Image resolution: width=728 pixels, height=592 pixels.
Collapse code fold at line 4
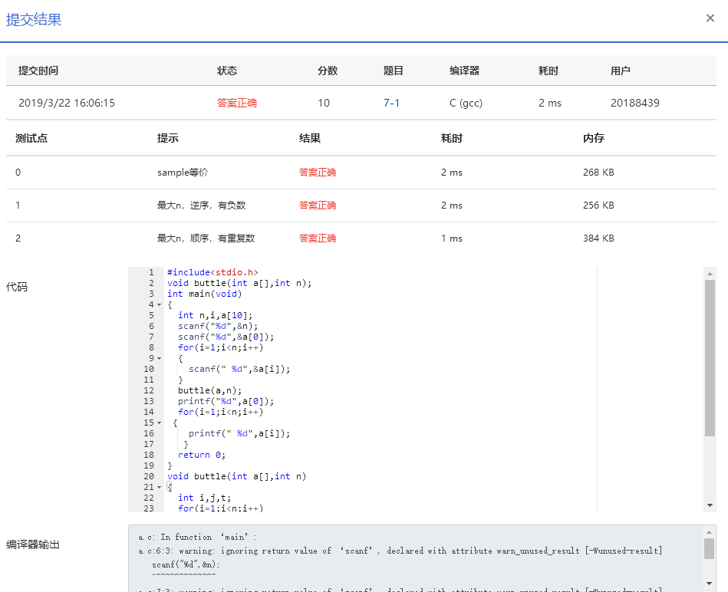160,304
